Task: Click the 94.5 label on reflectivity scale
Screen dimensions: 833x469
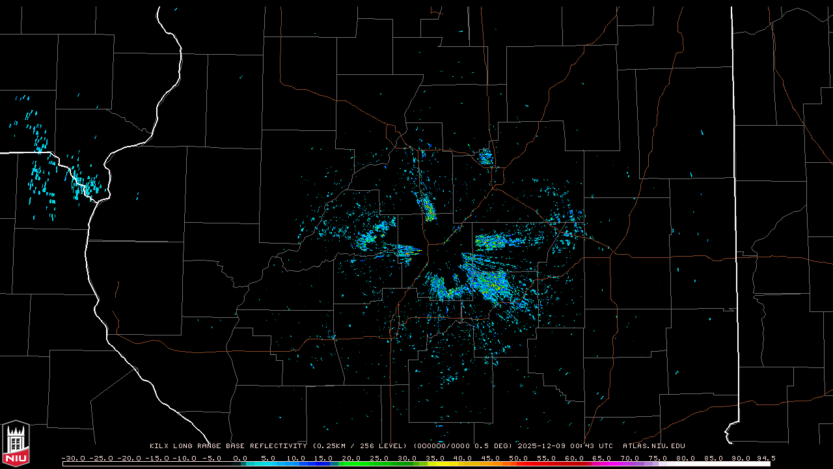Action: 765,458
